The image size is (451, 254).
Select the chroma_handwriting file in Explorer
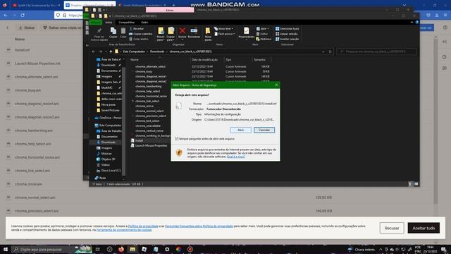point(149,86)
